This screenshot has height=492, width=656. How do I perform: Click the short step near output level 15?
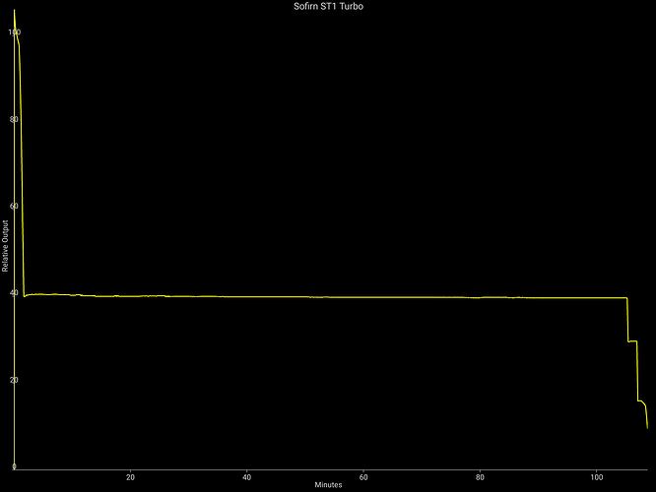[x=641, y=401]
